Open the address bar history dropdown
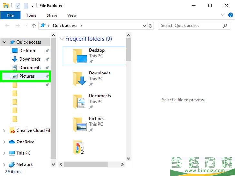 (x=144, y=26)
